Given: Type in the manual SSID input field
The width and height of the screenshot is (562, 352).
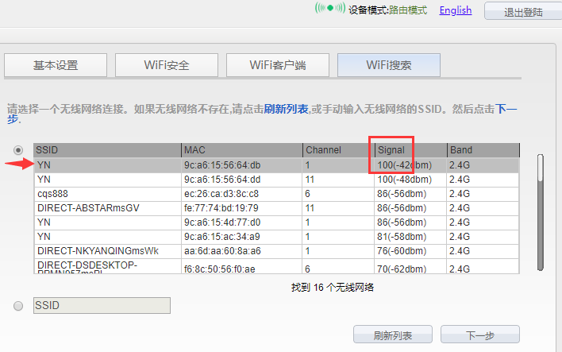Looking at the screenshot, I should pos(102,306).
